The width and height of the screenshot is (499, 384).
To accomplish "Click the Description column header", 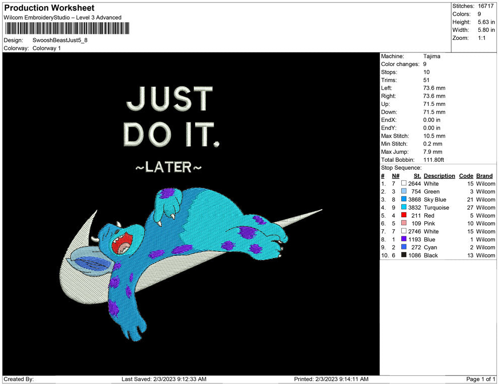I will tap(439, 176).
